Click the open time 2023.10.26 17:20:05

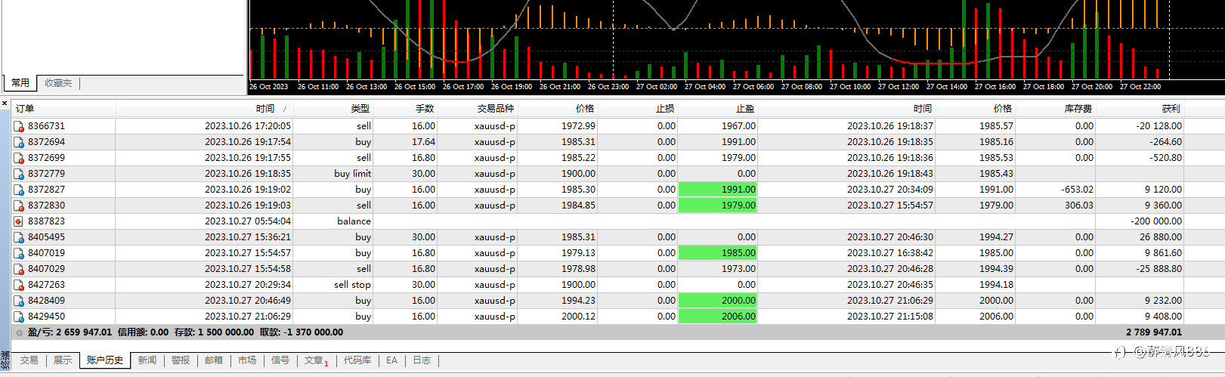pos(247,126)
